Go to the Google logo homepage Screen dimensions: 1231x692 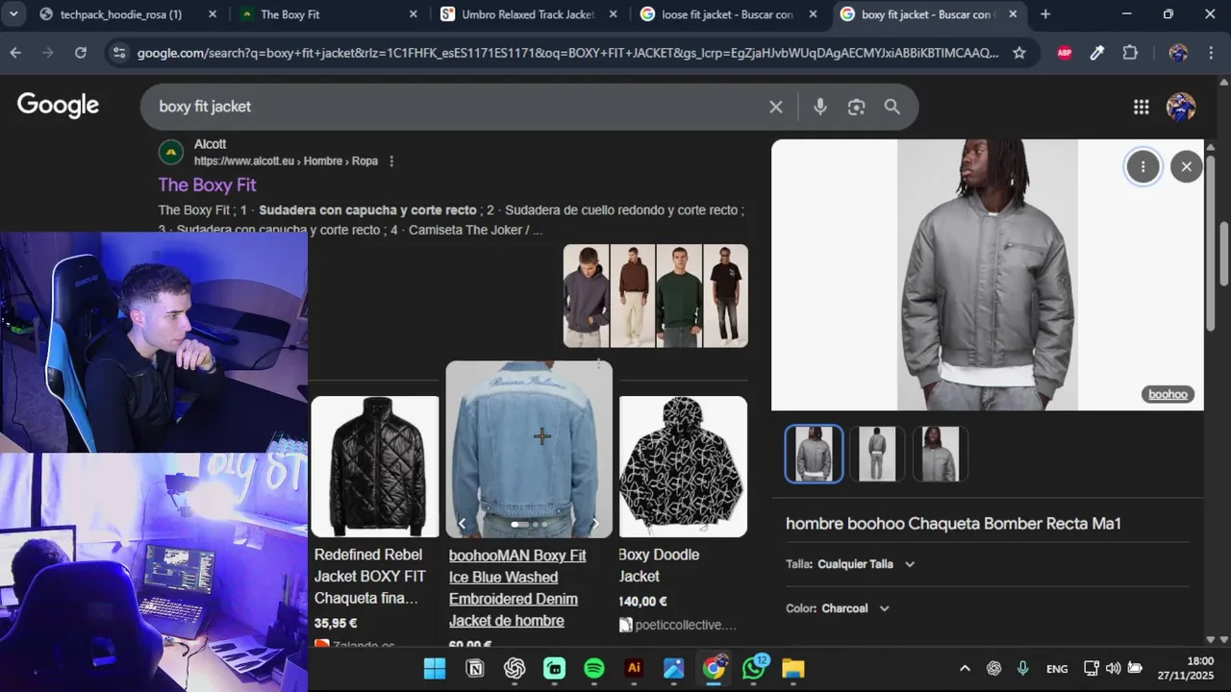58,106
